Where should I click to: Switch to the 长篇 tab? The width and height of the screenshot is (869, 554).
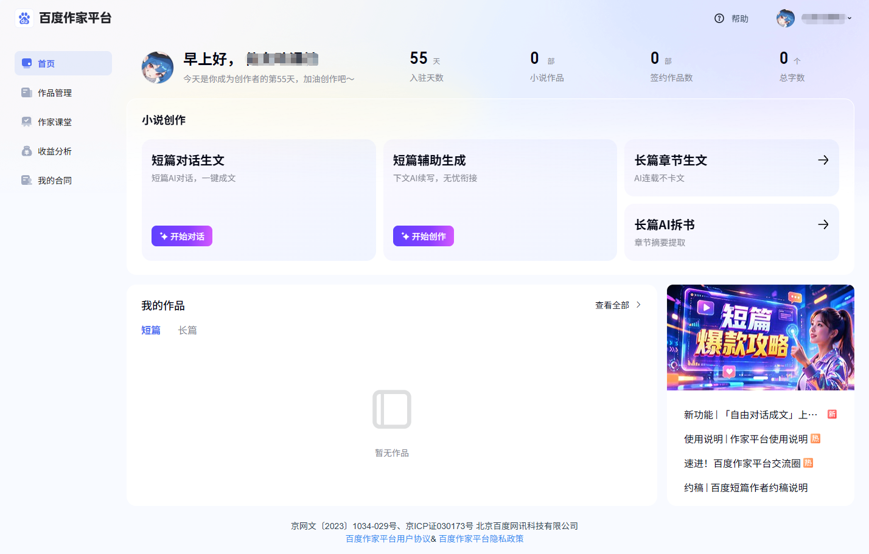click(x=187, y=330)
